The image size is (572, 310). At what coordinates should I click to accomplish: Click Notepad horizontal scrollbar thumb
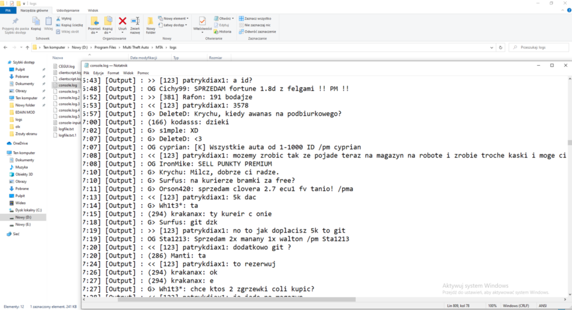(237, 300)
